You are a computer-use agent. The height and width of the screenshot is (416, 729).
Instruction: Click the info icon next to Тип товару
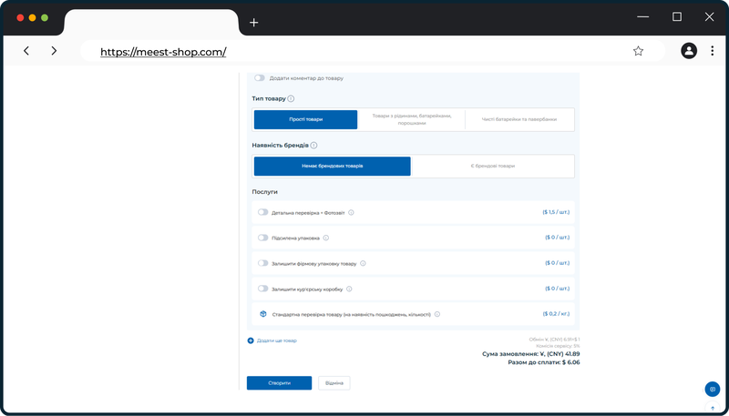[291, 99]
